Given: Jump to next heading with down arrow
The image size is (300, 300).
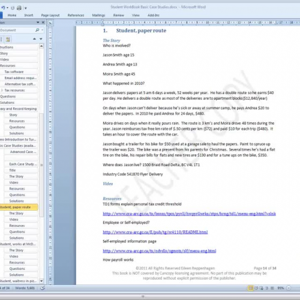Looking at the screenshot, I should click(x=41, y=39).
